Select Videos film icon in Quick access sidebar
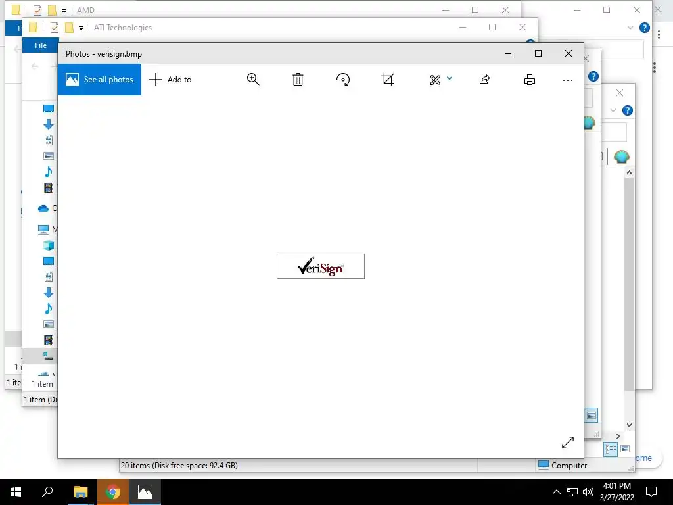 click(x=49, y=187)
